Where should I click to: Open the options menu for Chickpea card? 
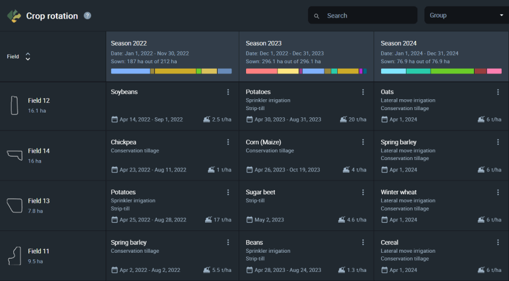tap(228, 142)
